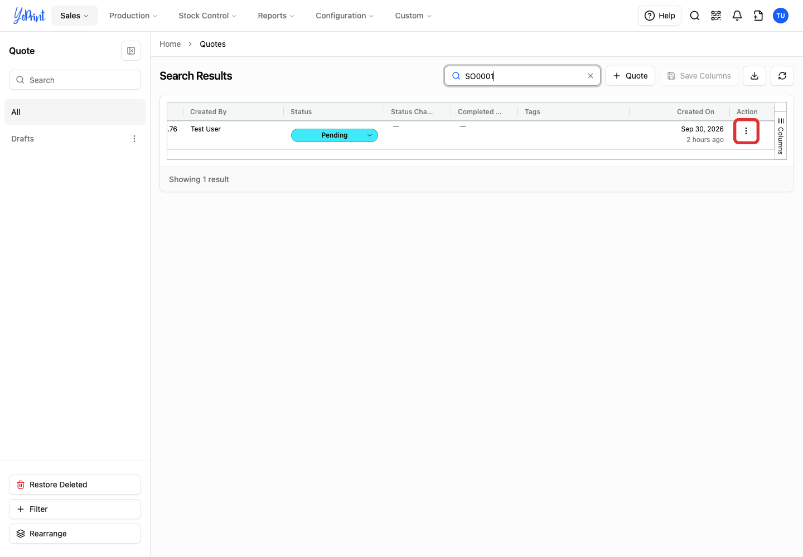Open the TU user avatar menu
Image resolution: width=803 pixels, height=557 pixels.
(x=781, y=16)
